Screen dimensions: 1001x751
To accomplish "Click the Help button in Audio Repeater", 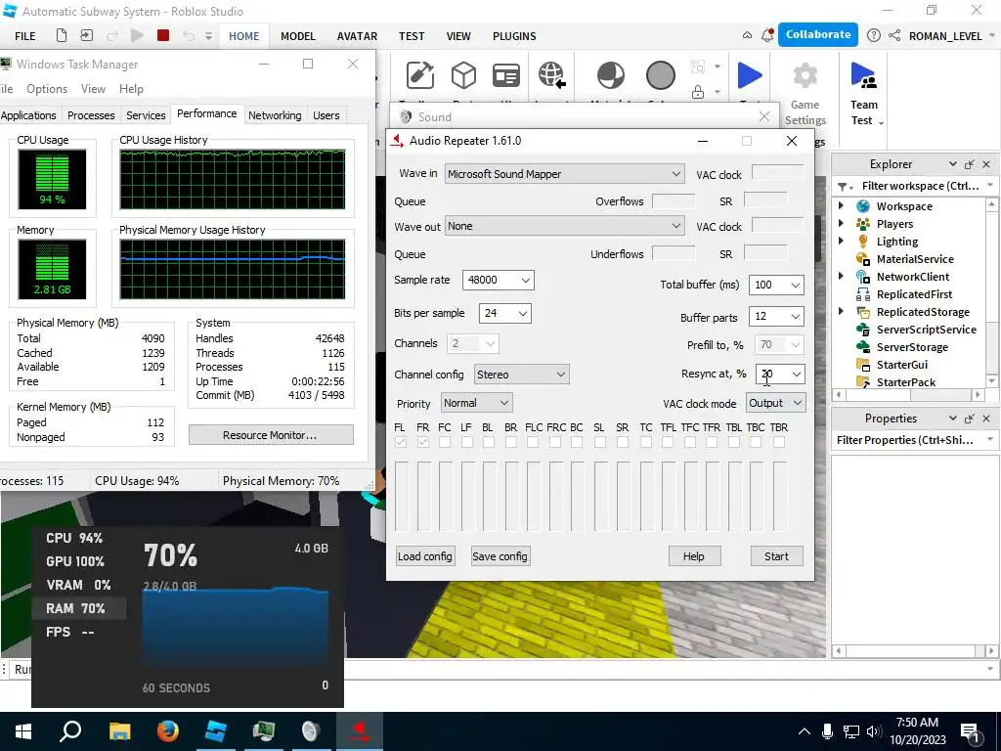I will (694, 556).
